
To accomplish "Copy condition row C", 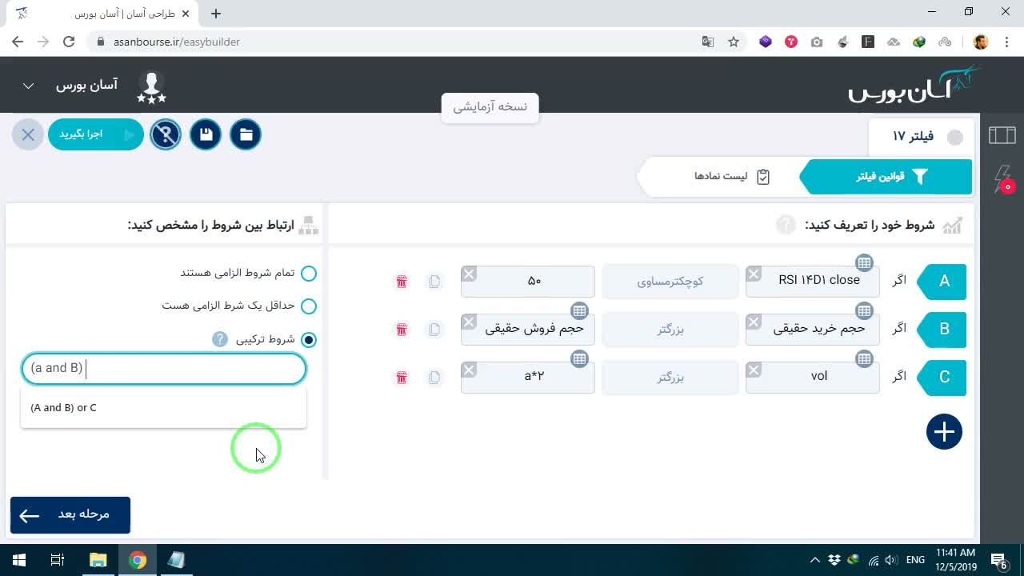I will click(x=434, y=377).
